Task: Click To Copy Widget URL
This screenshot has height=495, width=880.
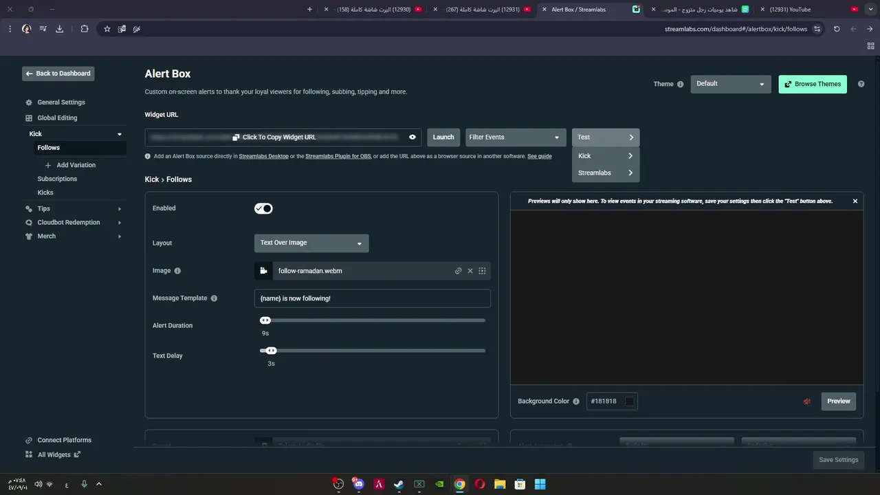Action: point(274,137)
